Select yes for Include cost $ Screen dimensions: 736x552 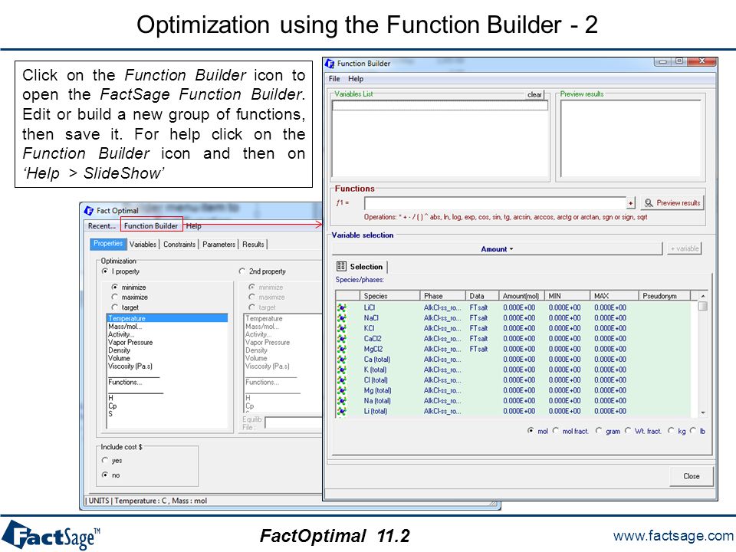pyautogui.click(x=105, y=461)
